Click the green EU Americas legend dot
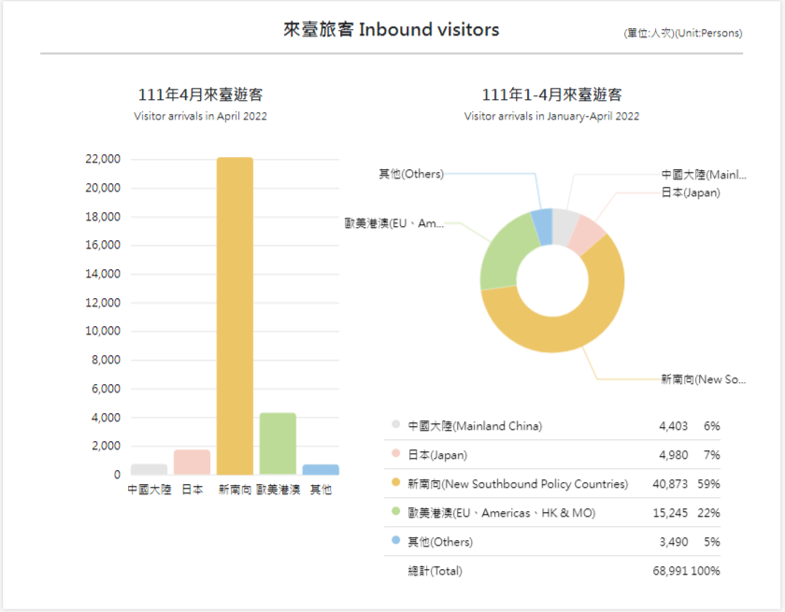This screenshot has width=785, height=612. 396,513
